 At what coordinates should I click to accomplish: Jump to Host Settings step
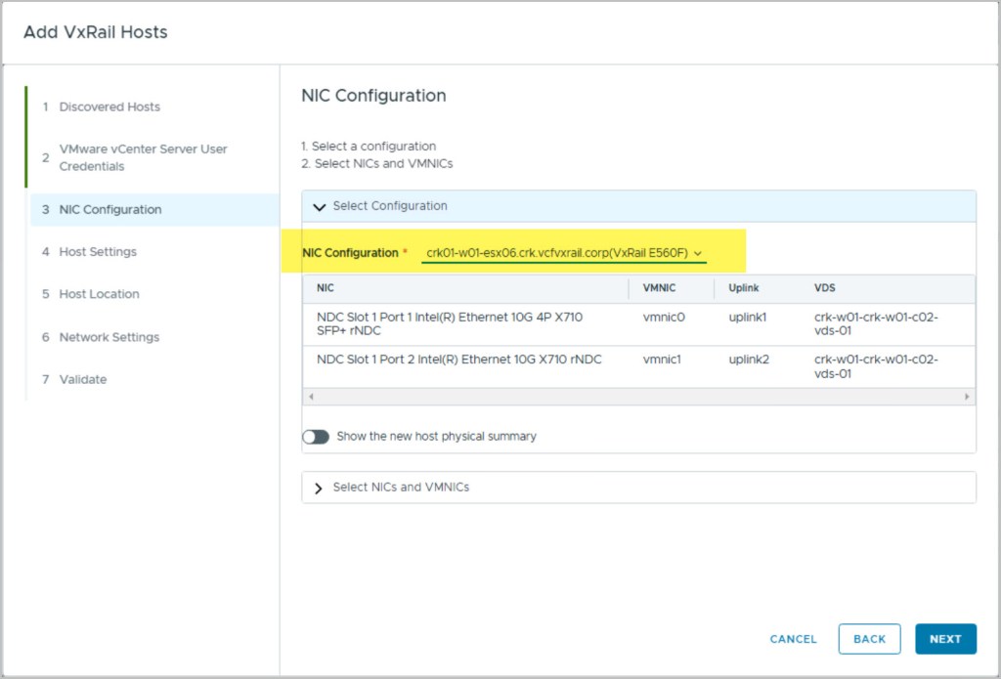click(x=98, y=251)
